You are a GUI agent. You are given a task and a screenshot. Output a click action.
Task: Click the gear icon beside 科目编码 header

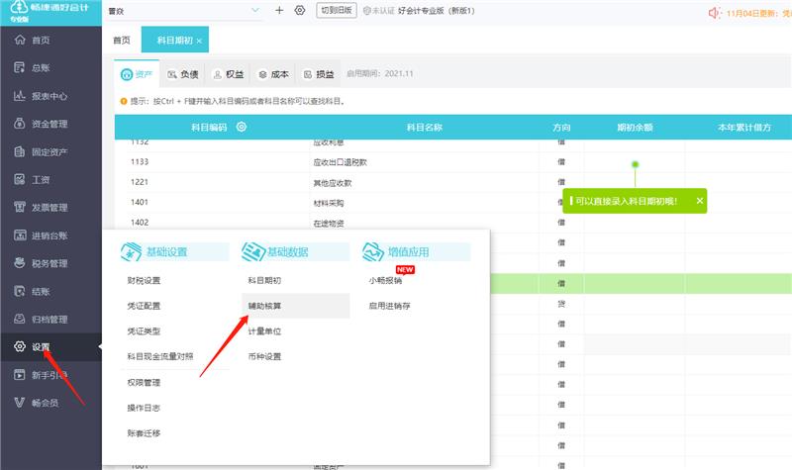coord(242,127)
